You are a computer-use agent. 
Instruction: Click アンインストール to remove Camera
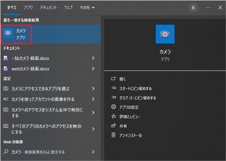pos(131,135)
